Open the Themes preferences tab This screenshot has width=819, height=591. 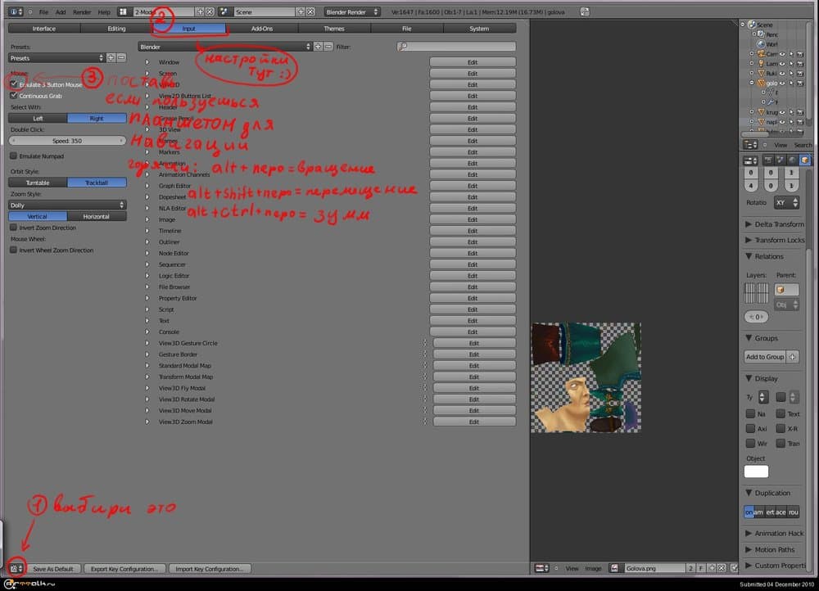pos(334,29)
